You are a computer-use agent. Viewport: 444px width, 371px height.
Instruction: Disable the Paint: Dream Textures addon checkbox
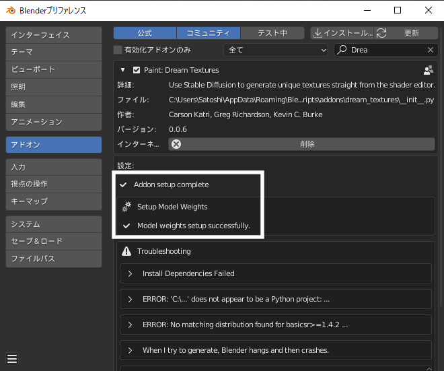137,70
